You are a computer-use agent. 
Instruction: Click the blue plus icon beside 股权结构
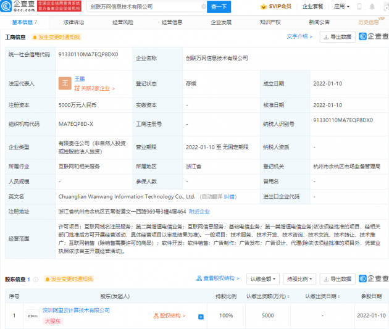point(201,317)
